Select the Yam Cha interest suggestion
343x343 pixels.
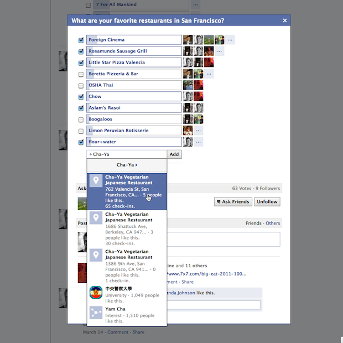tap(127, 315)
